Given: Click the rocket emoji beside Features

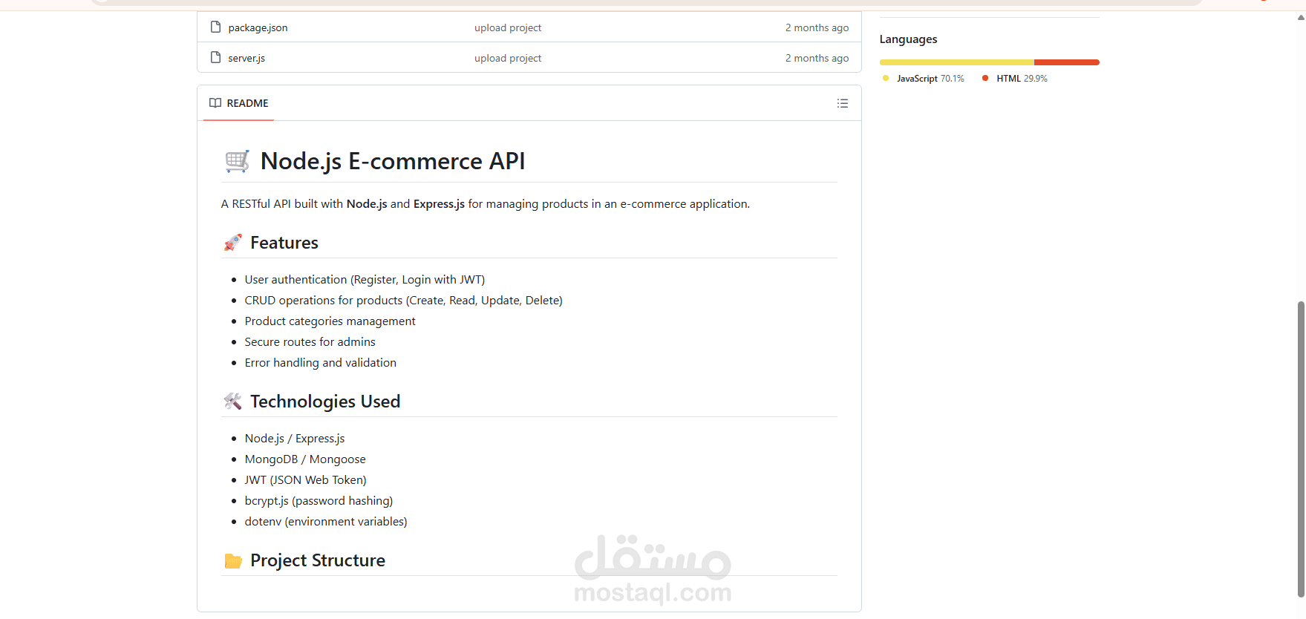Looking at the screenshot, I should [x=233, y=243].
